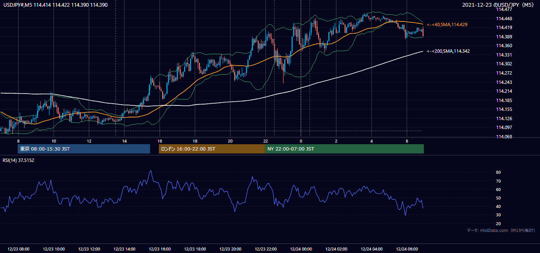Click the 12/24 02:00 date label
This screenshot has height=253, width=540.
coord(336,249)
